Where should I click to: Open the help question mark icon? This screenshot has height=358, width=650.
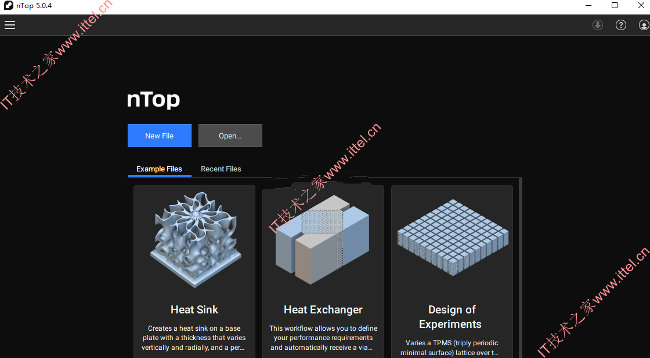click(x=620, y=25)
